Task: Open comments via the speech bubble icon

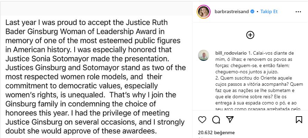Action: click(216, 120)
